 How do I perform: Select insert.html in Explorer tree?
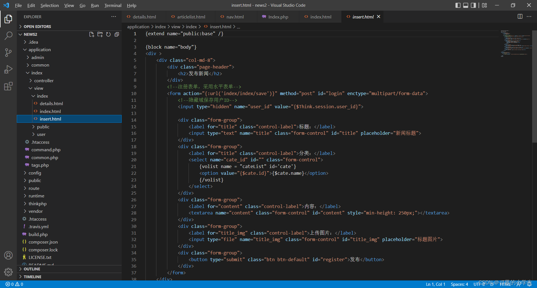[x=69, y=119]
